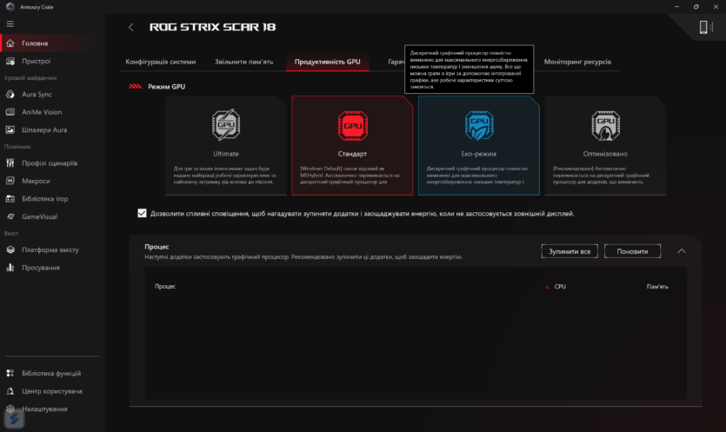
Task: Open the Звільнити пам'ять tab
Action: 243,62
